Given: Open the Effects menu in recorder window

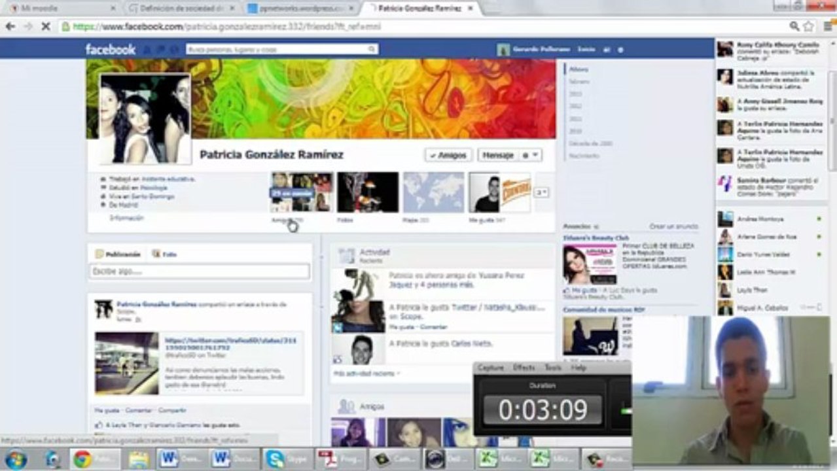Looking at the screenshot, I should [524, 368].
